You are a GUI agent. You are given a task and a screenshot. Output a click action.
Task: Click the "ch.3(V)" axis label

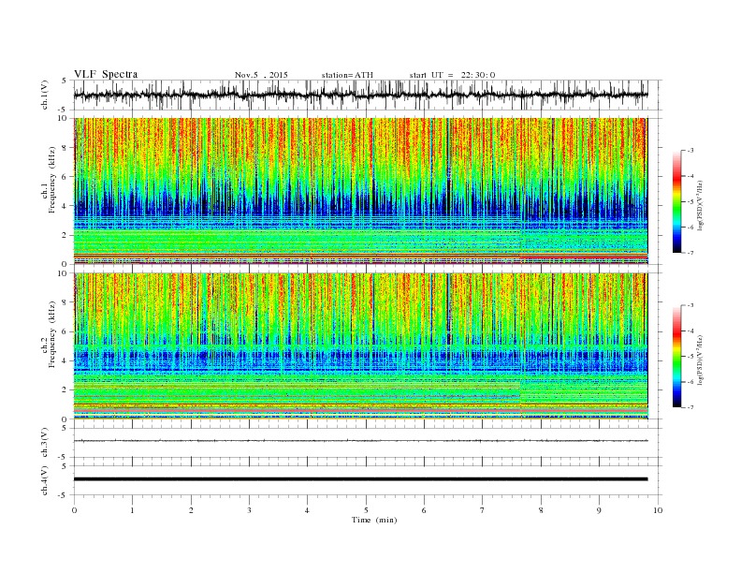coord(45,443)
